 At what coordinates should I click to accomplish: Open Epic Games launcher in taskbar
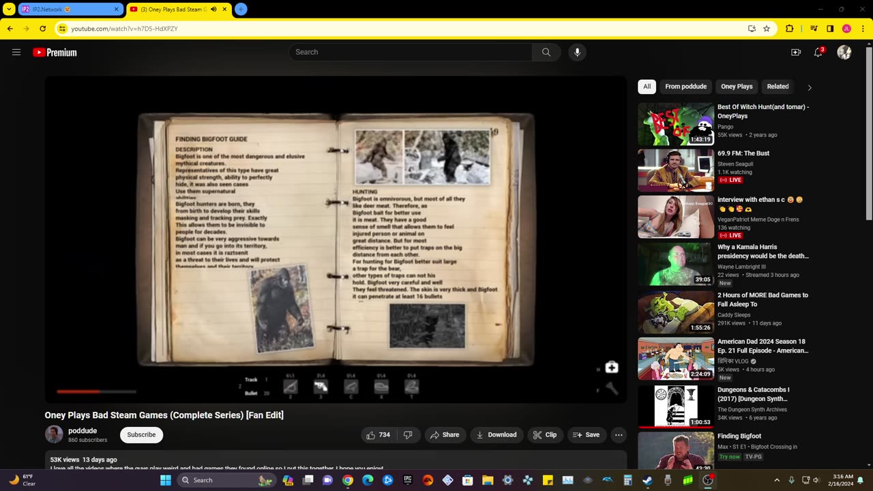[408, 480]
